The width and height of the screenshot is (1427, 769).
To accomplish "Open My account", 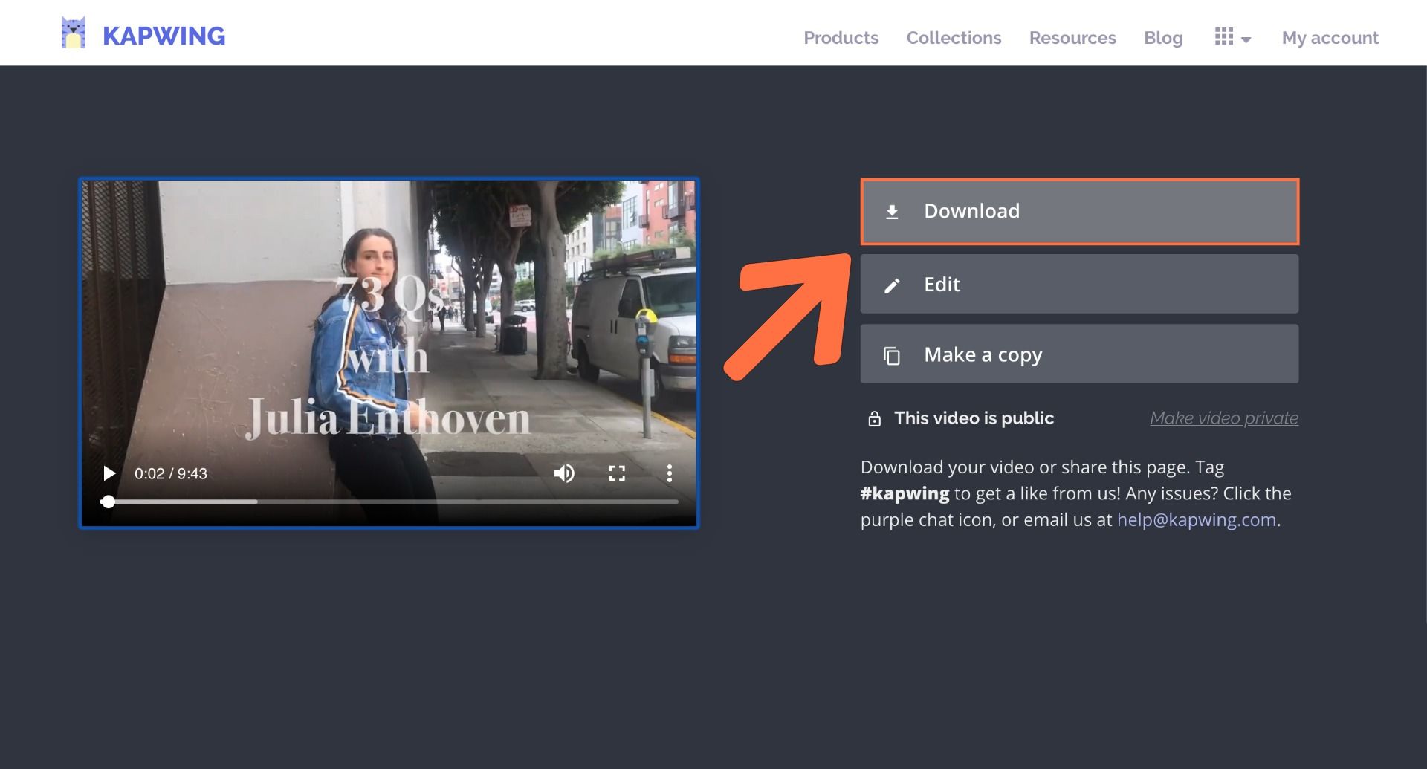I will 1330,38.
